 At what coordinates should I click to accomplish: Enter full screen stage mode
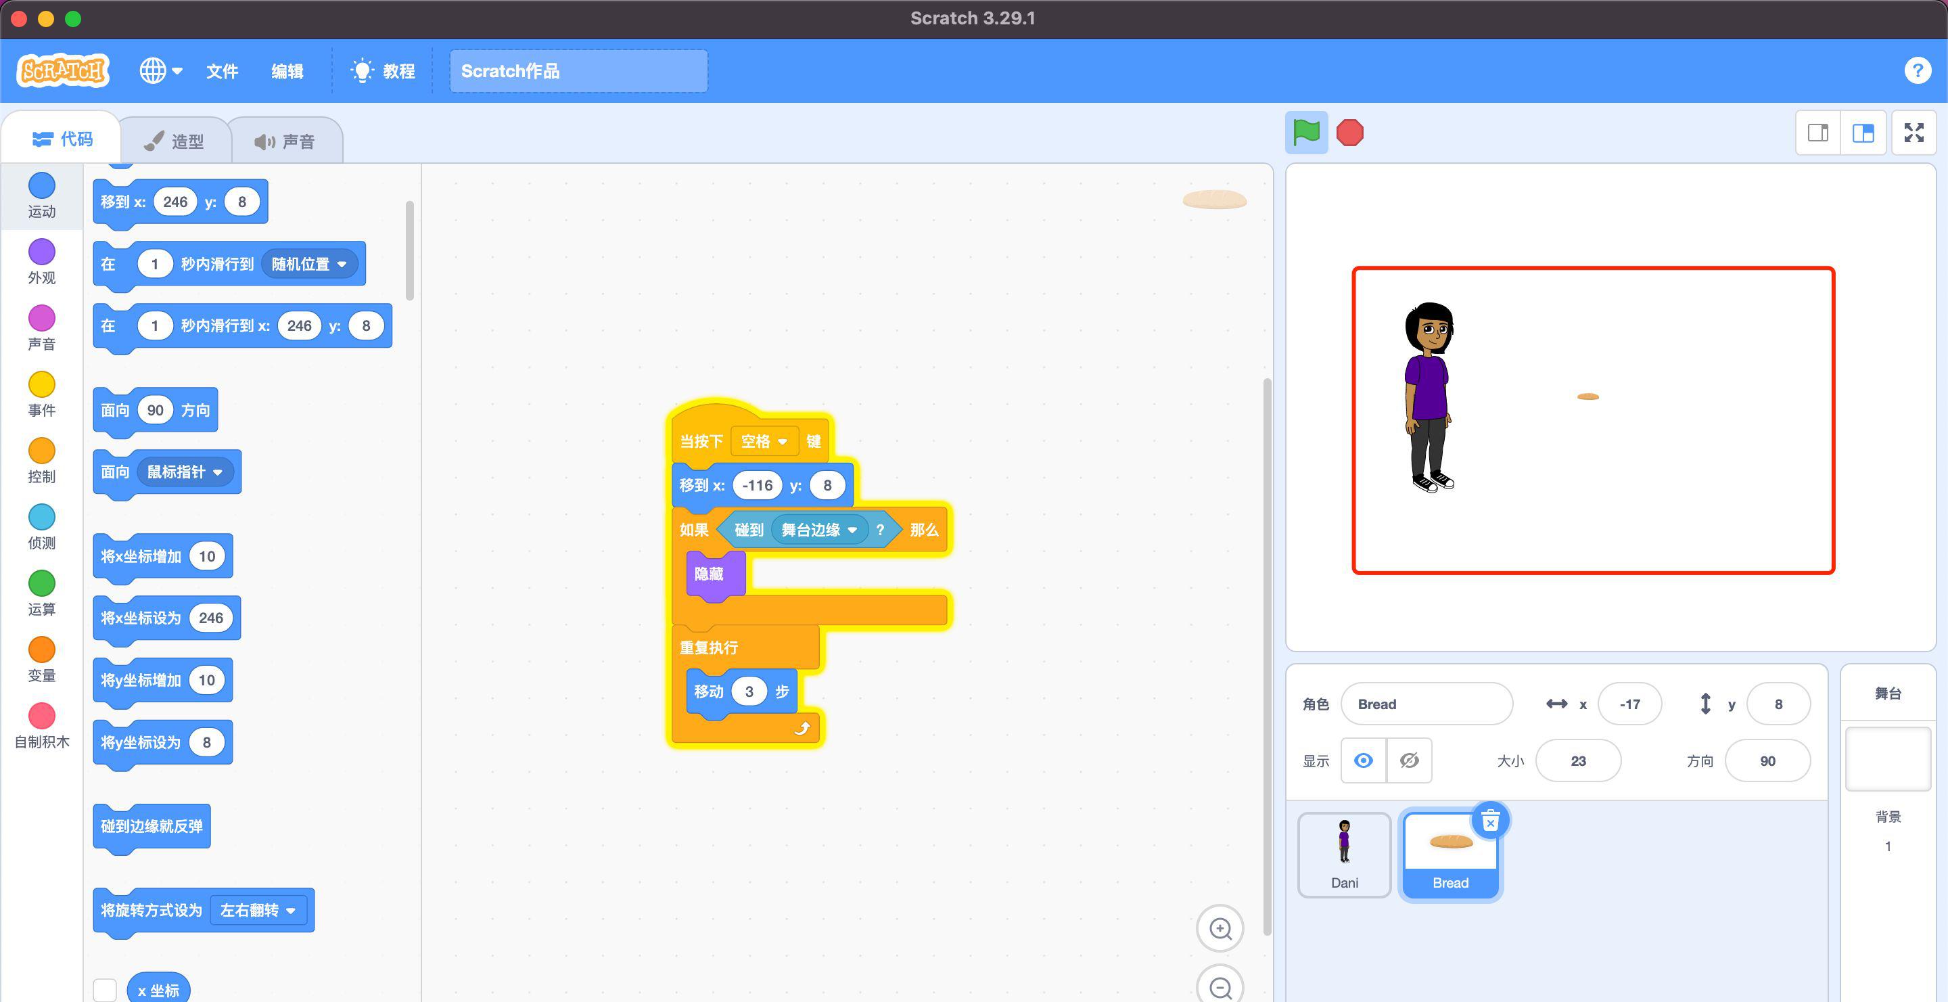tap(1914, 133)
